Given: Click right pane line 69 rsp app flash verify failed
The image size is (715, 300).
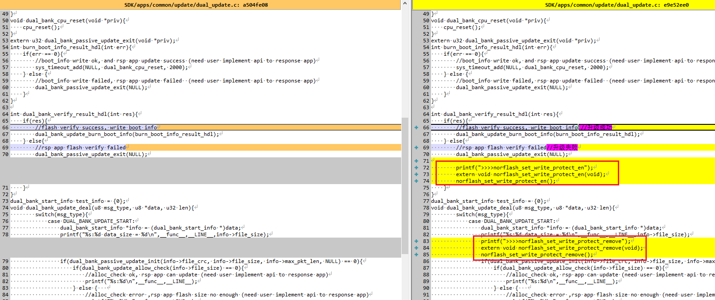Looking at the screenshot, I should click(501, 148).
